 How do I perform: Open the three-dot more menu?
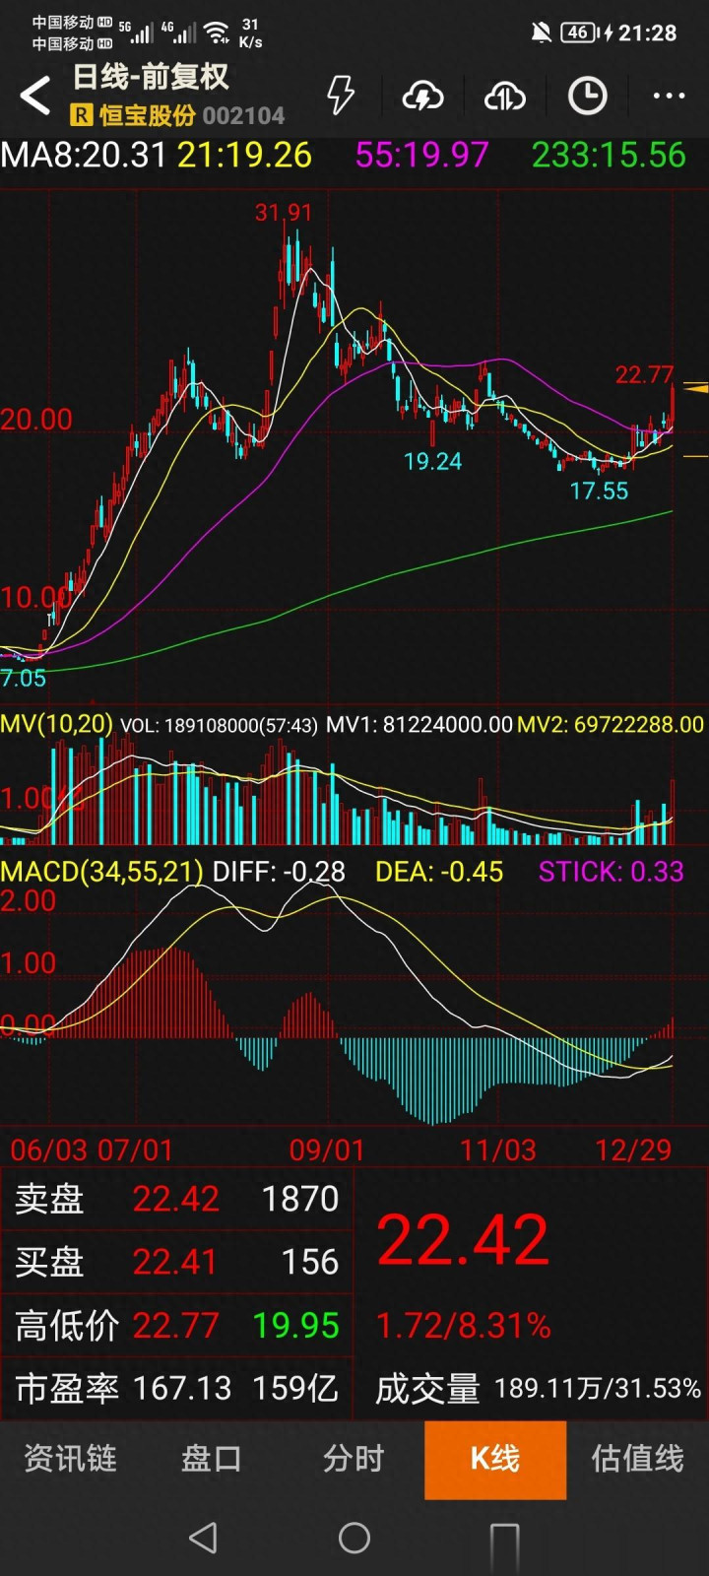[670, 97]
